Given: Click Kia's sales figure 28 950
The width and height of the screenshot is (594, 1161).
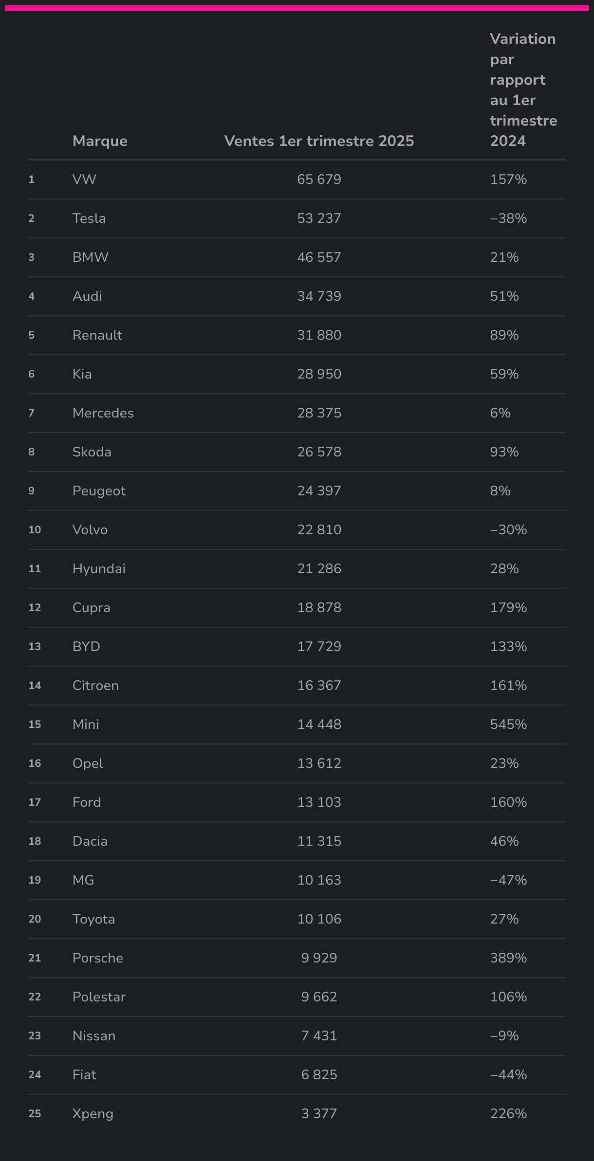Looking at the screenshot, I should coord(319,374).
